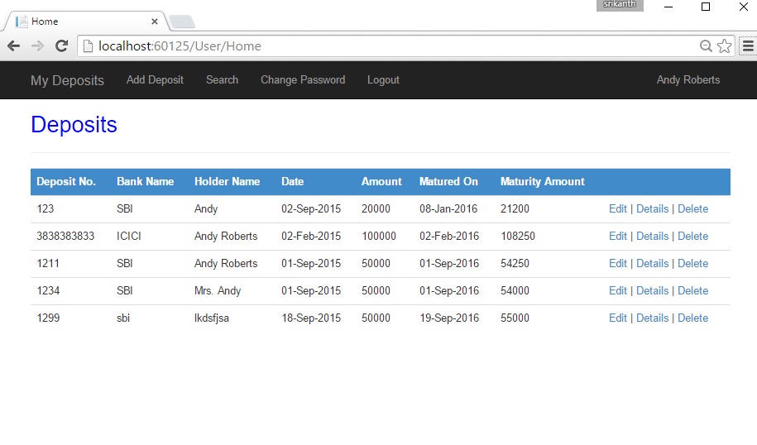This screenshot has width=757, height=445.
Task: Maximize the browser window
Action: 706,7
